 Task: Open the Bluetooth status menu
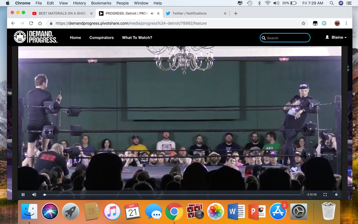259,3
